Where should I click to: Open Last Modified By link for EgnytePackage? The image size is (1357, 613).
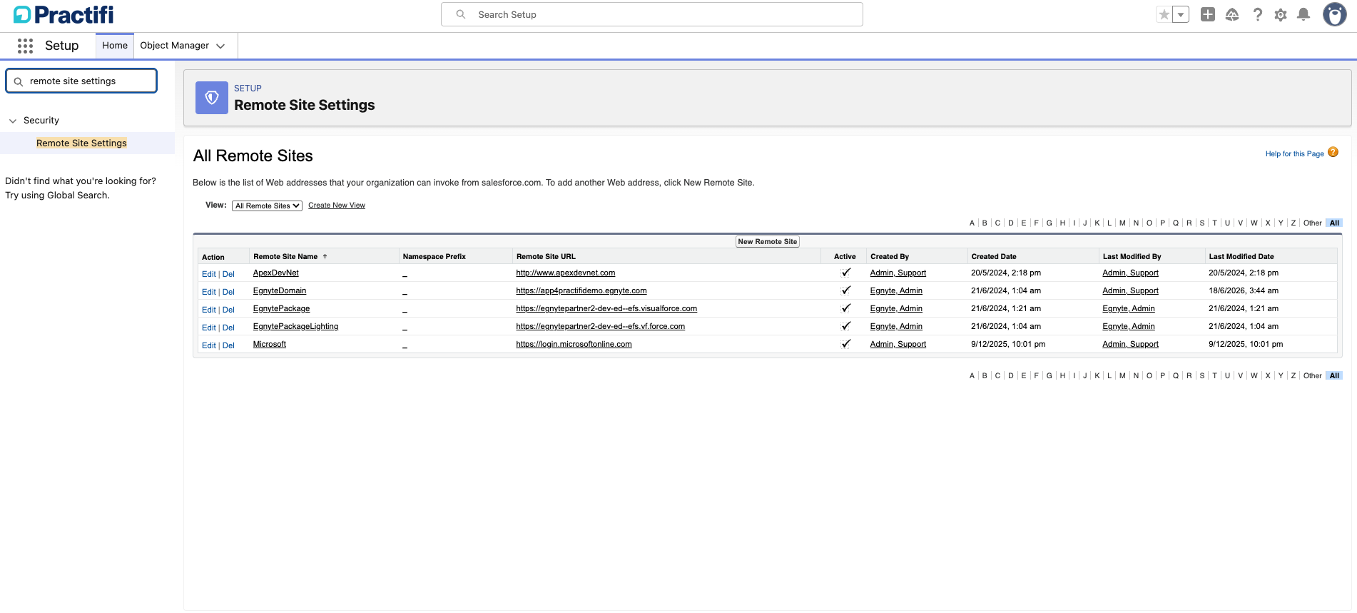click(1129, 308)
